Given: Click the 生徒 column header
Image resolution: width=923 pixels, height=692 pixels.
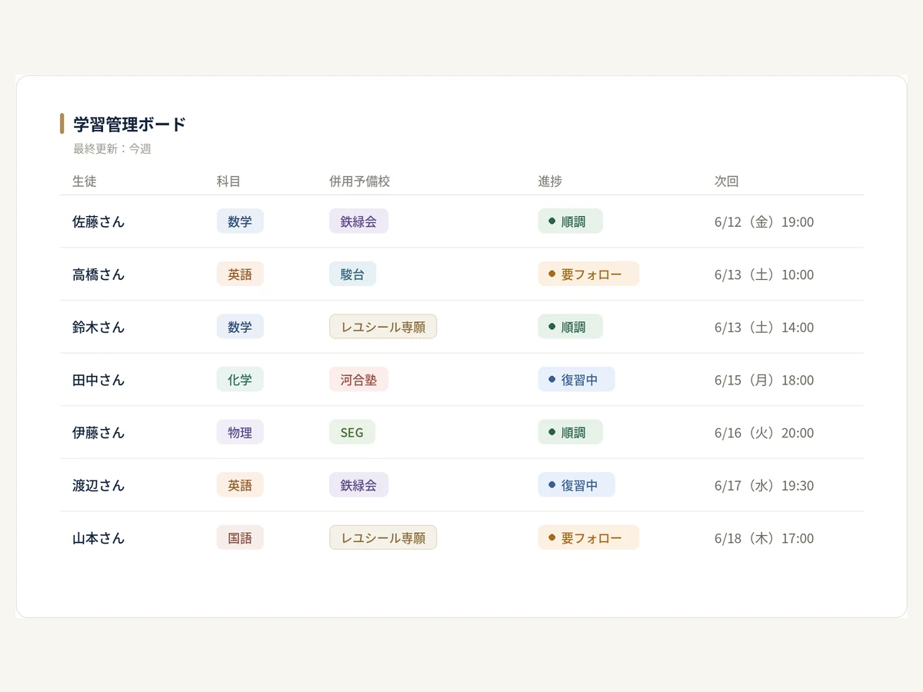Looking at the screenshot, I should [85, 181].
